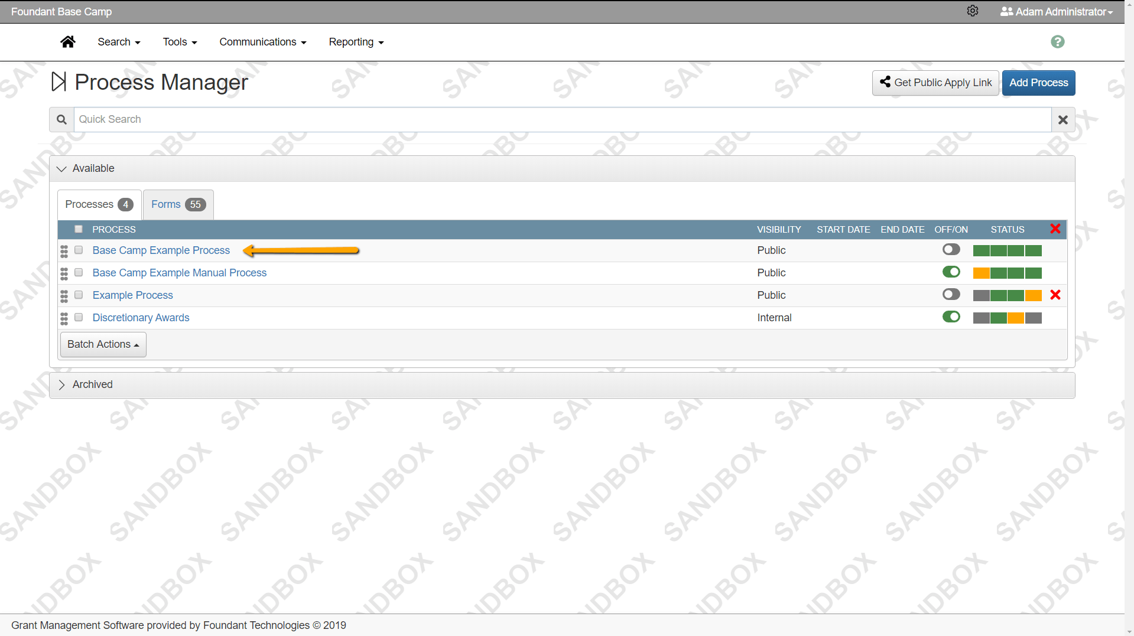1134x636 pixels.
Task: Click the START DATE column header
Action: pyautogui.click(x=844, y=229)
